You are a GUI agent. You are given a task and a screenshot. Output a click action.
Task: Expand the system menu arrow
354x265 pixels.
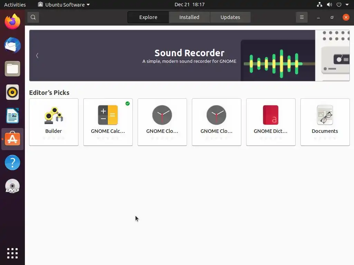click(347, 4)
